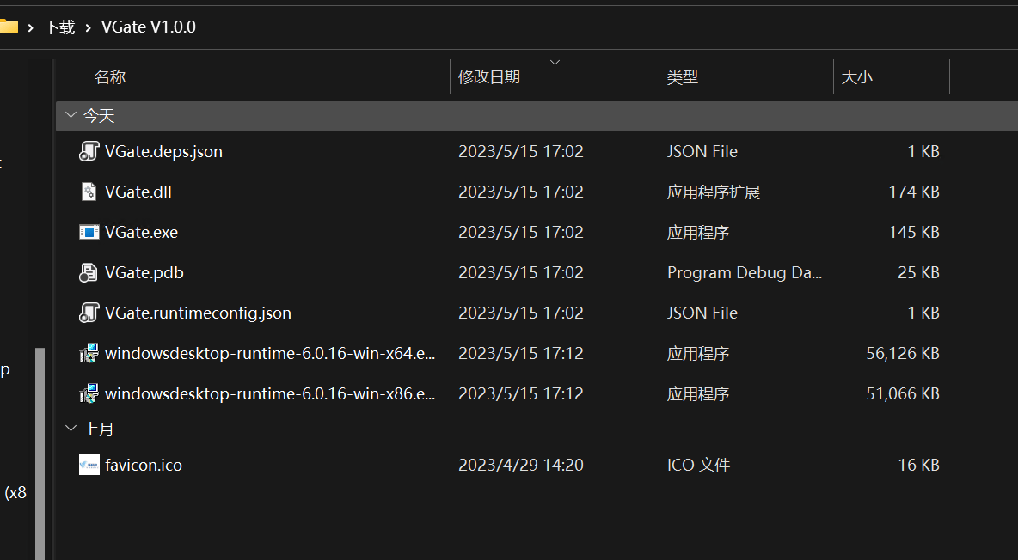The image size is (1018, 560).
Task: Click the folder icon in the address bar
Action: point(9,27)
